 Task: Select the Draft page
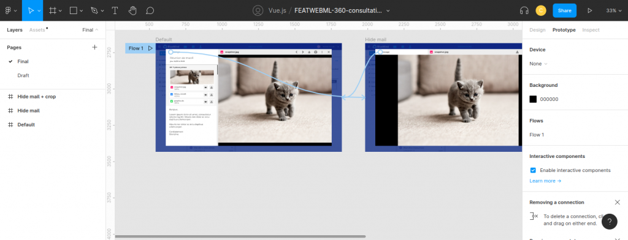(x=23, y=75)
